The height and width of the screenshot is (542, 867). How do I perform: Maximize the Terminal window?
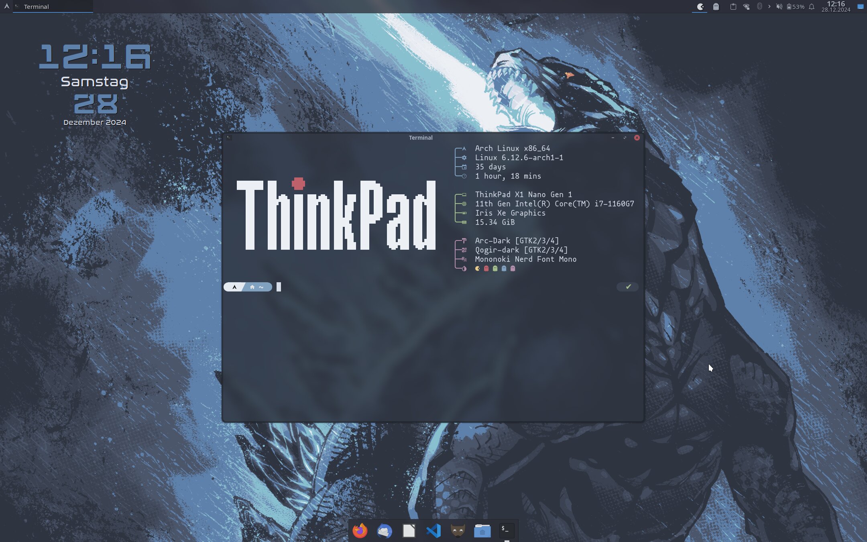625,138
